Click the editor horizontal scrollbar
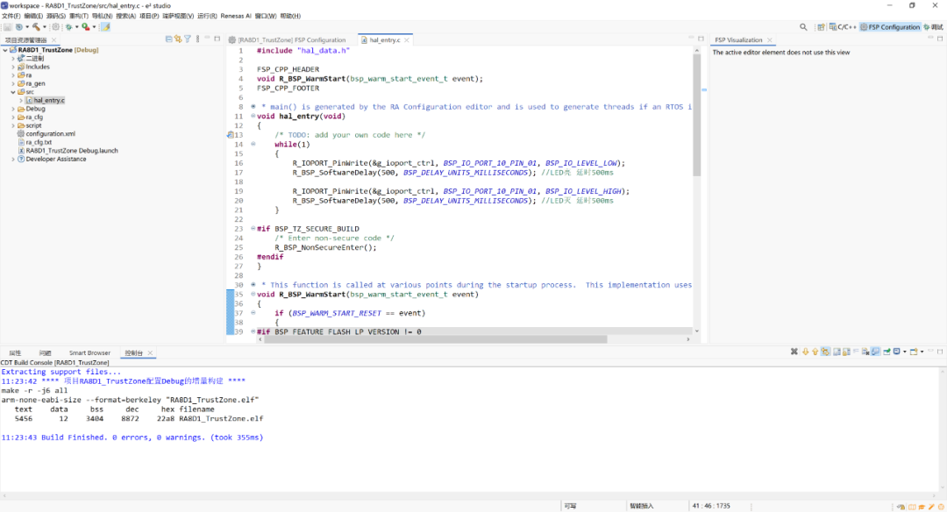The image size is (947, 512). (435, 339)
